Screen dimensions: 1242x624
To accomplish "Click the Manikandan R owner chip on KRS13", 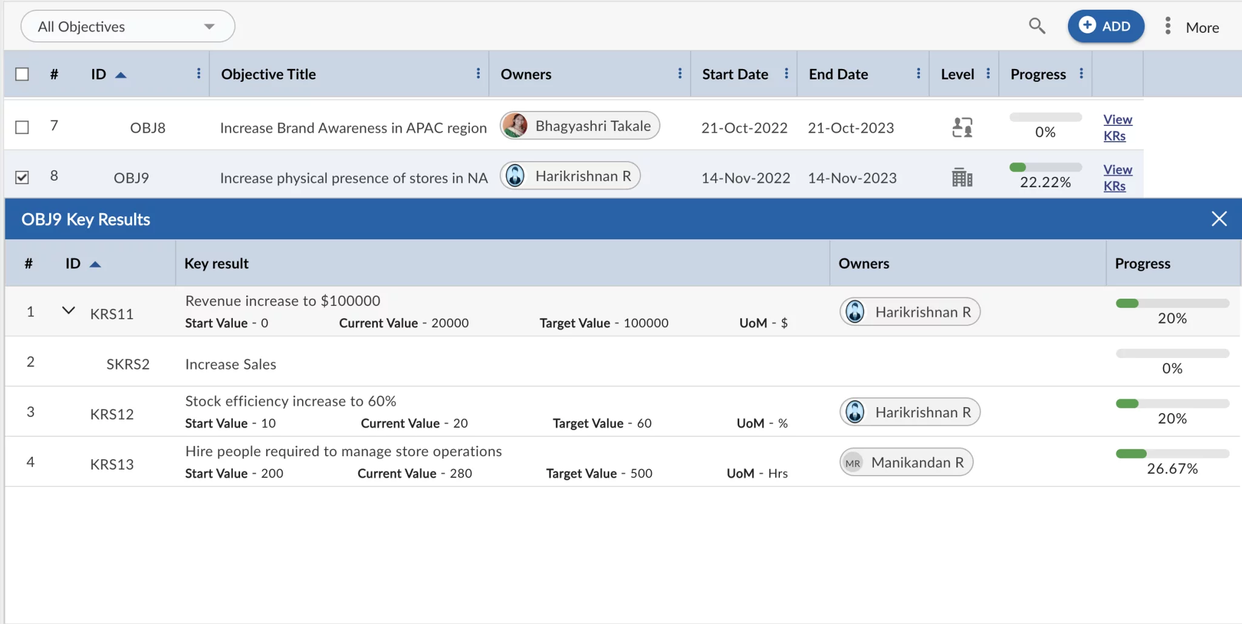I will [x=905, y=462].
